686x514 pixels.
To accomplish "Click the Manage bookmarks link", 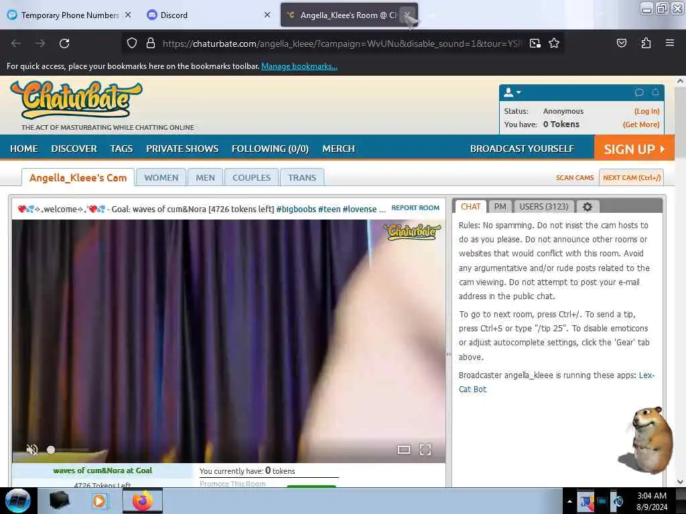I will point(299,66).
